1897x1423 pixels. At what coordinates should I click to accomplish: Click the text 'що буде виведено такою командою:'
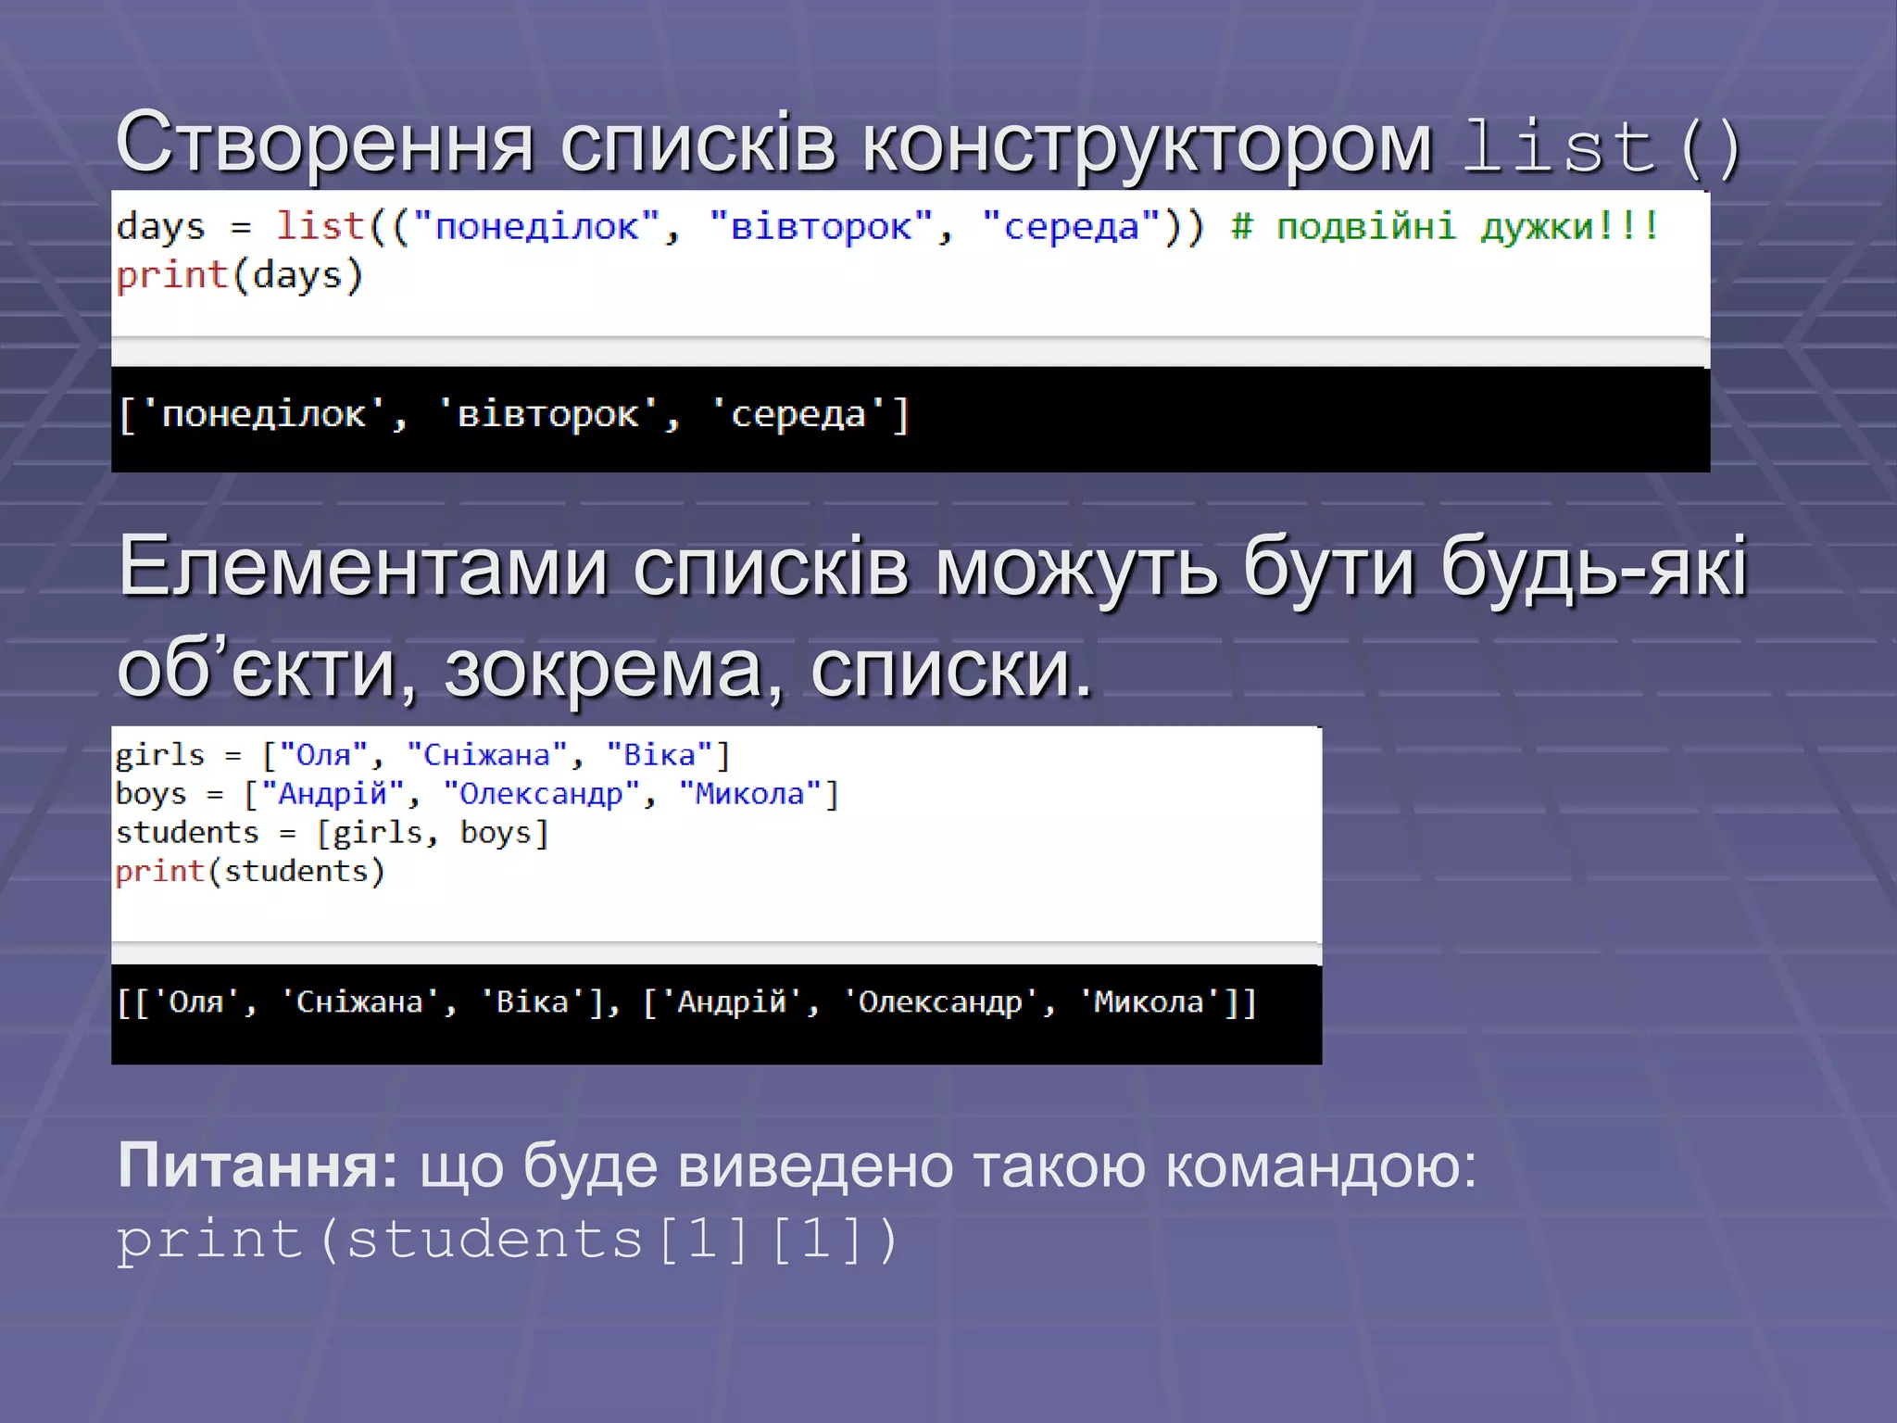[948, 1165]
